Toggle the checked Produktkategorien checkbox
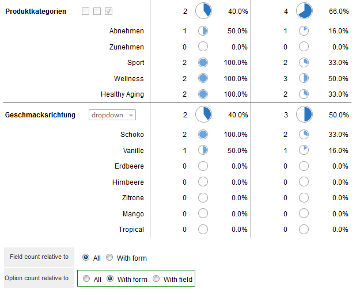 tap(108, 11)
